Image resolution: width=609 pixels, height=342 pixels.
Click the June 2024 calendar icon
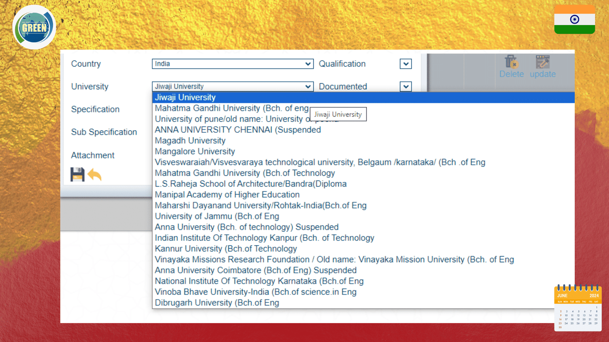578,308
